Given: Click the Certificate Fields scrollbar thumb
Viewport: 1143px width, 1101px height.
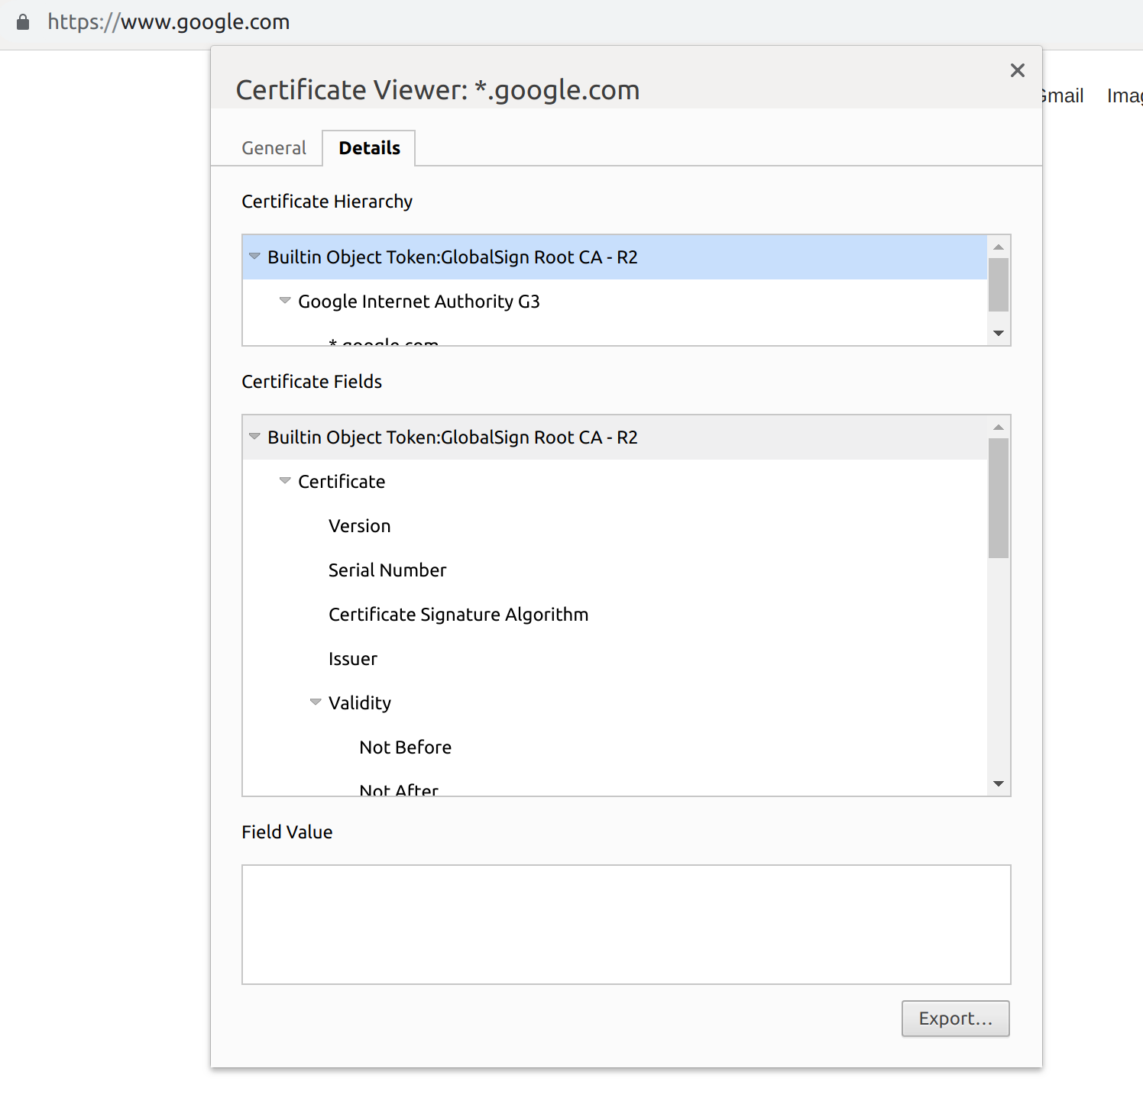Looking at the screenshot, I should [999, 499].
